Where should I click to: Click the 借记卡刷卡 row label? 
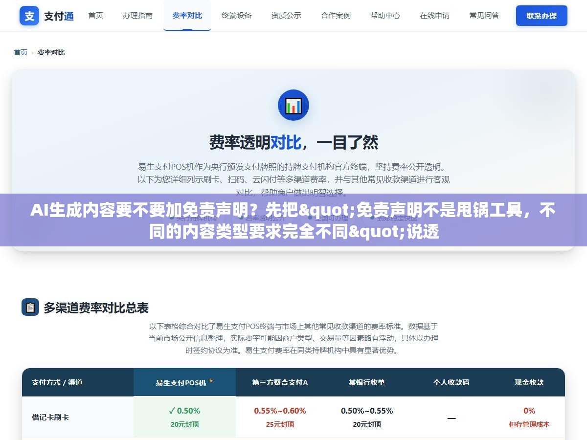pos(50,418)
